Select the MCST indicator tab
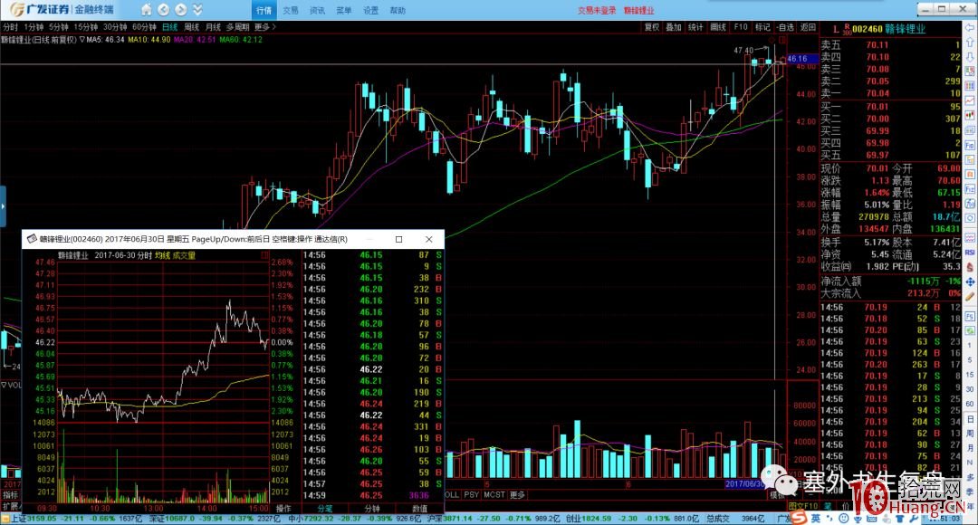978x525 pixels. coord(494,494)
